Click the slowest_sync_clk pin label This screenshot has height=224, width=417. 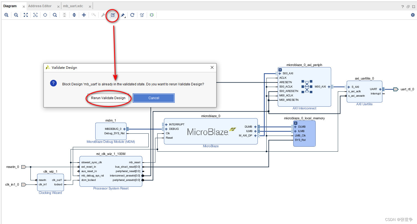92,162
